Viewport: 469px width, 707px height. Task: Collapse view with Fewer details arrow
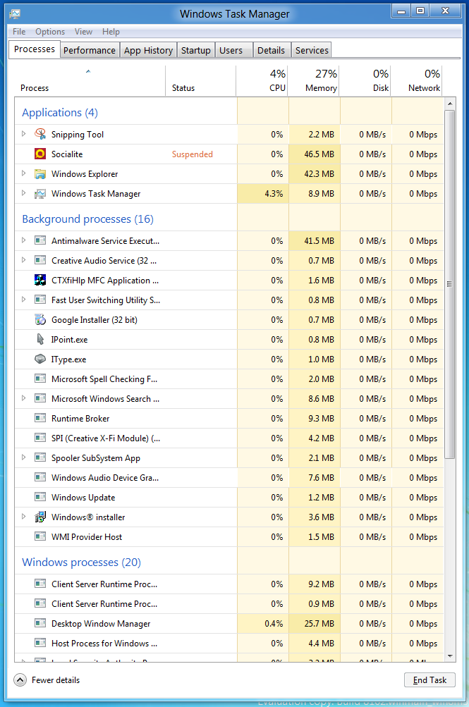20,680
